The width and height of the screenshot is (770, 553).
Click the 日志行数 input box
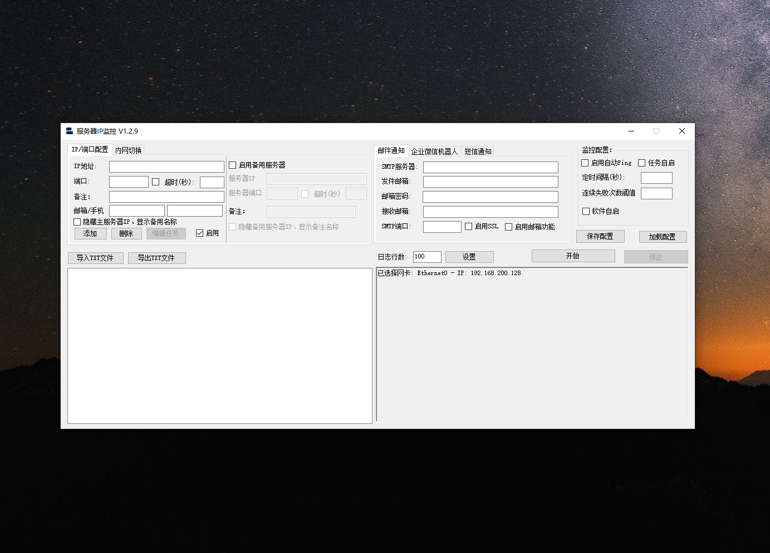(x=426, y=257)
